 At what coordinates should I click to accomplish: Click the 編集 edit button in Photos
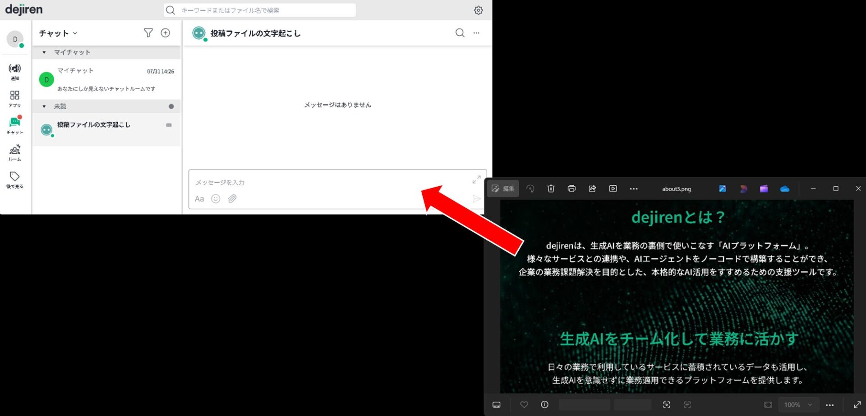503,189
